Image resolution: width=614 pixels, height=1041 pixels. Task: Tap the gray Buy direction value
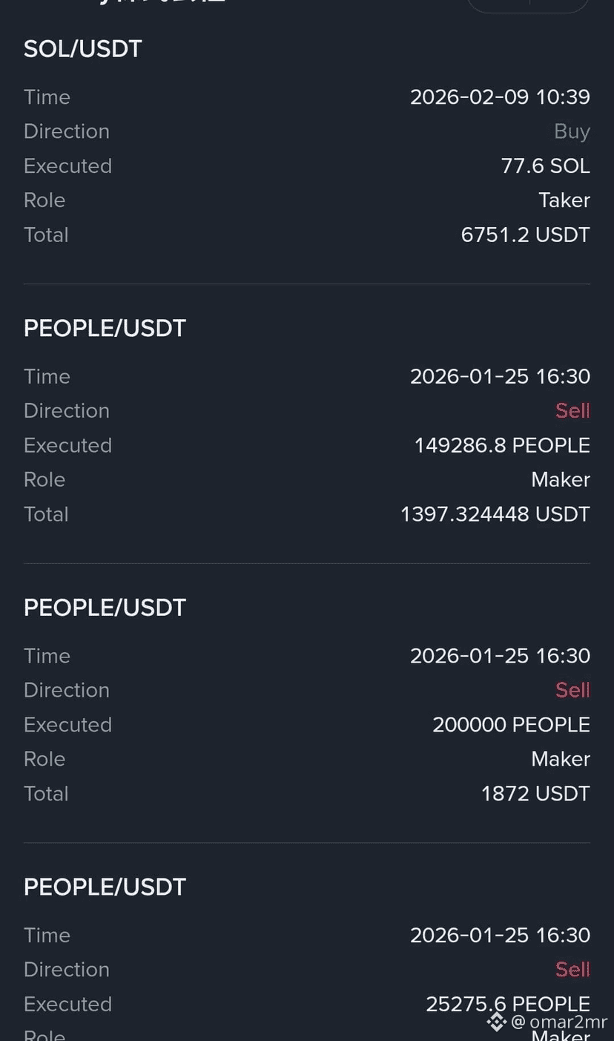coord(572,131)
